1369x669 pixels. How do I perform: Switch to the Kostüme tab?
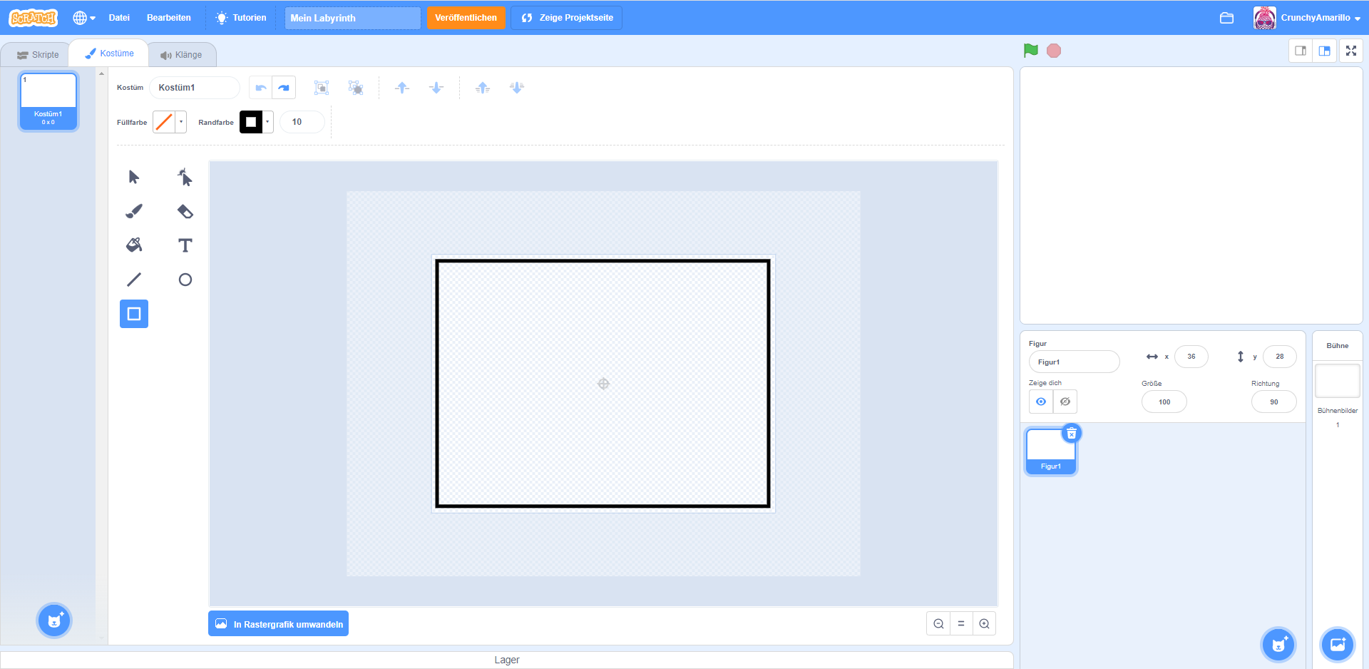pyautogui.click(x=109, y=53)
